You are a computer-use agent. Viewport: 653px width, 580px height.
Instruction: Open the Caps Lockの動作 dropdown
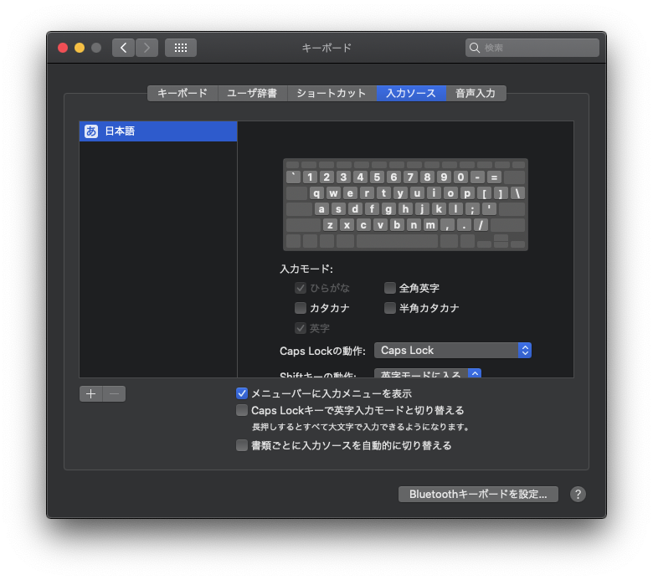tap(453, 350)
